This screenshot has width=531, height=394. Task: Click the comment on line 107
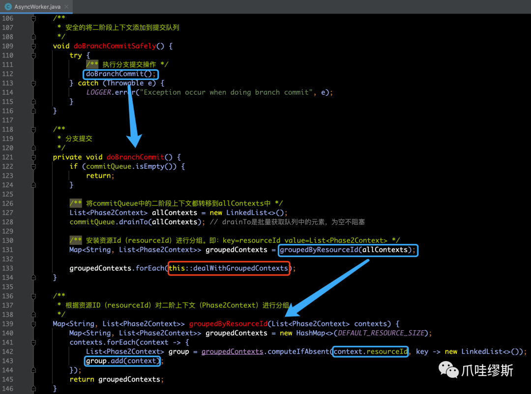coord(122,27)
